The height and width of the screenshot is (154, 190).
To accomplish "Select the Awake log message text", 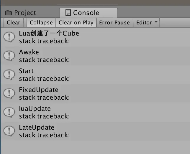I will pyautogui.click(x=29, y=52).
